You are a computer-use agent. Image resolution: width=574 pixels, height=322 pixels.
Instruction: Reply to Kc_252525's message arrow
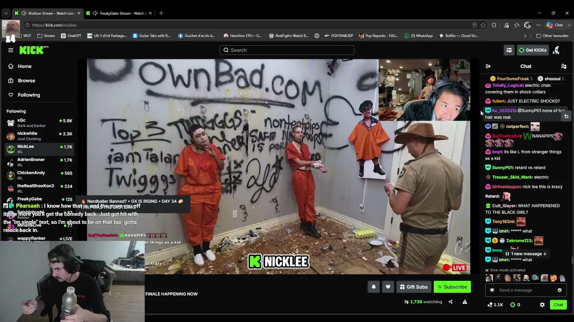[x=566, y=116]
